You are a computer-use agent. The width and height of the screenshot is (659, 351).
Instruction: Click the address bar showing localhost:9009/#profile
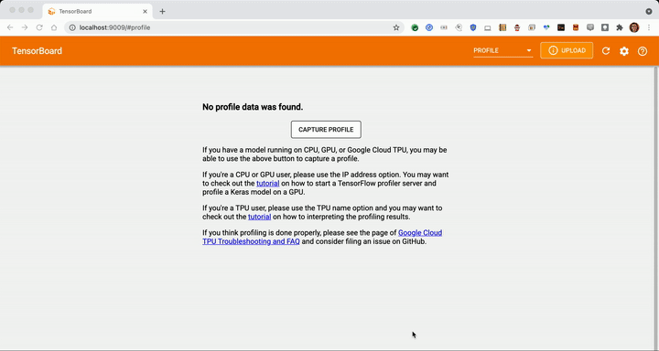pos(233,27)
